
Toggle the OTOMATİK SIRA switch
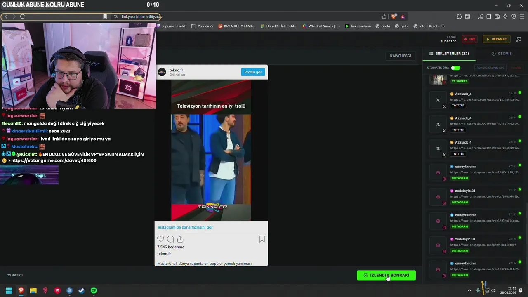[x=455, y=68]
